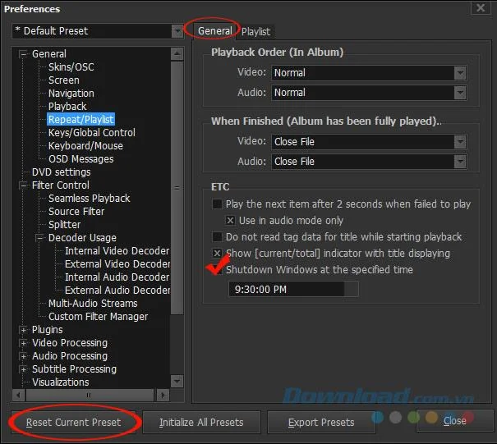Select Source Filter item

point(76,212)
